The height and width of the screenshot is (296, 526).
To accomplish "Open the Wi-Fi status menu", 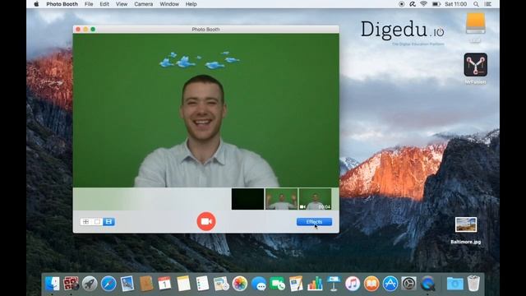I will [424, 4].
